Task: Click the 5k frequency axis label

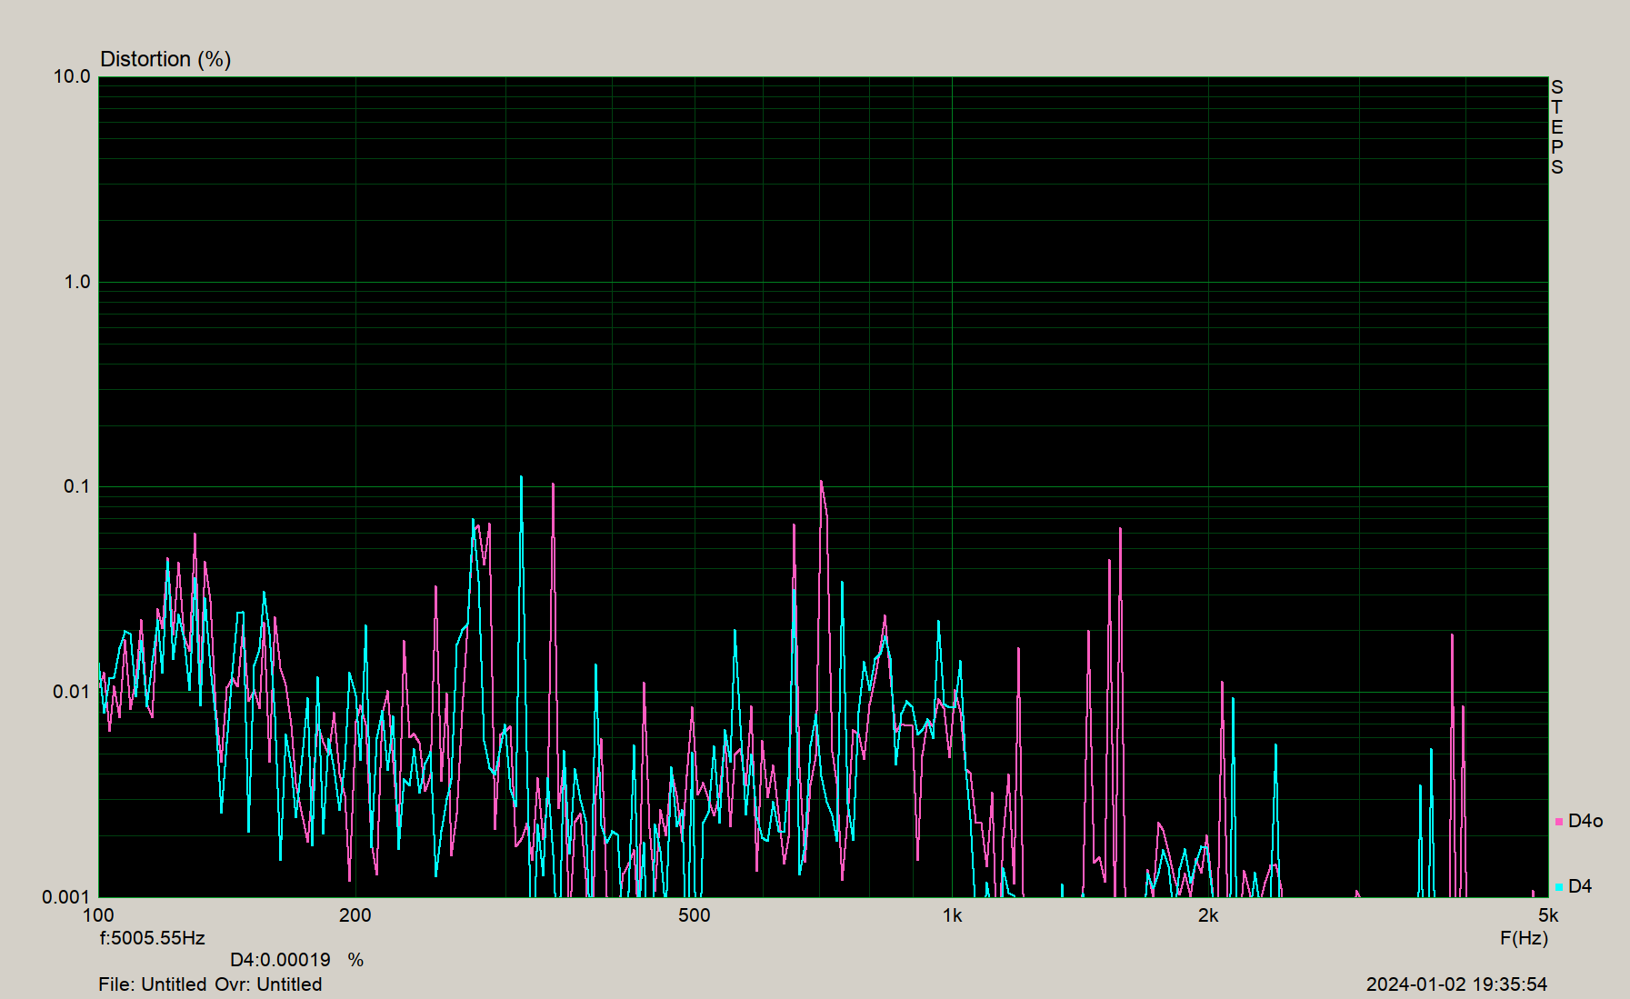Action: coord(1548,915)
